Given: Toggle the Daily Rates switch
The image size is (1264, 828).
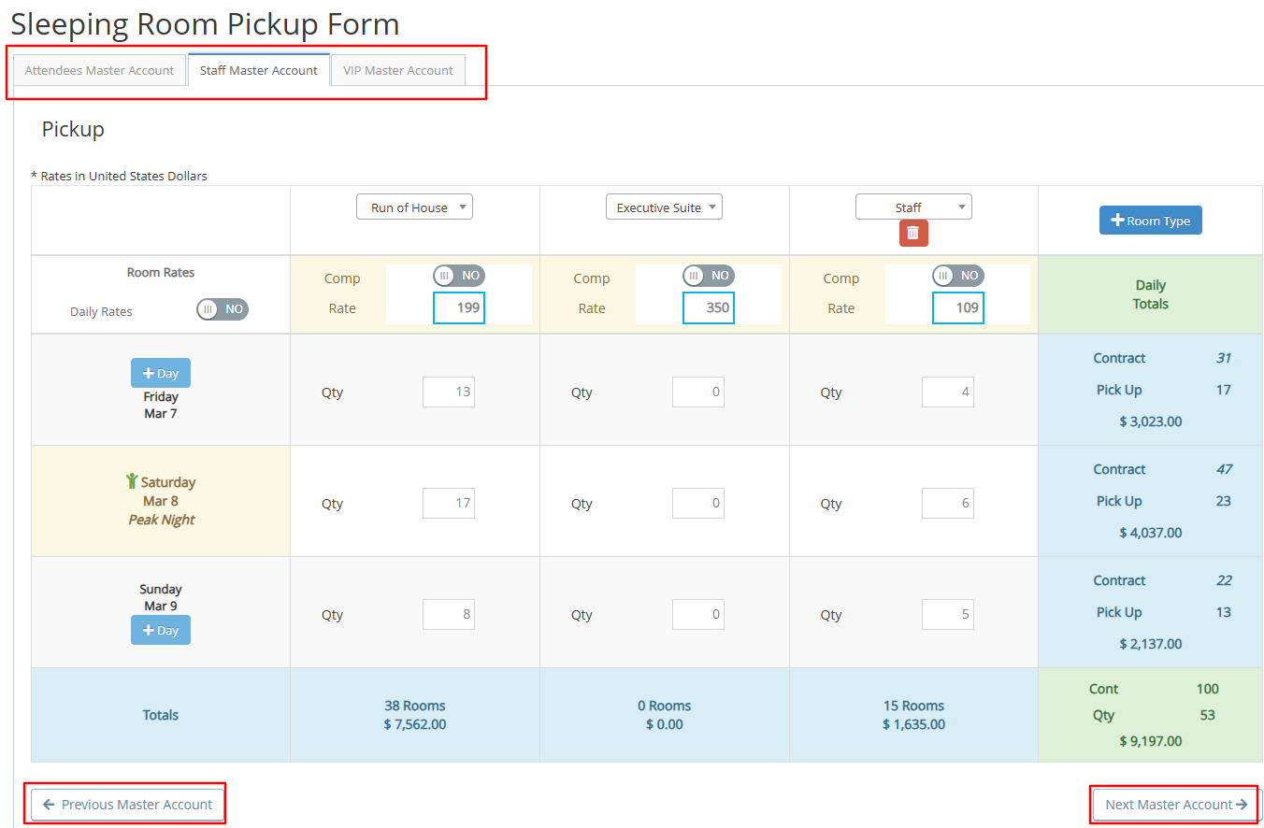Looking at the screenshot, I should pyautogui.click(x=223, y=309).
